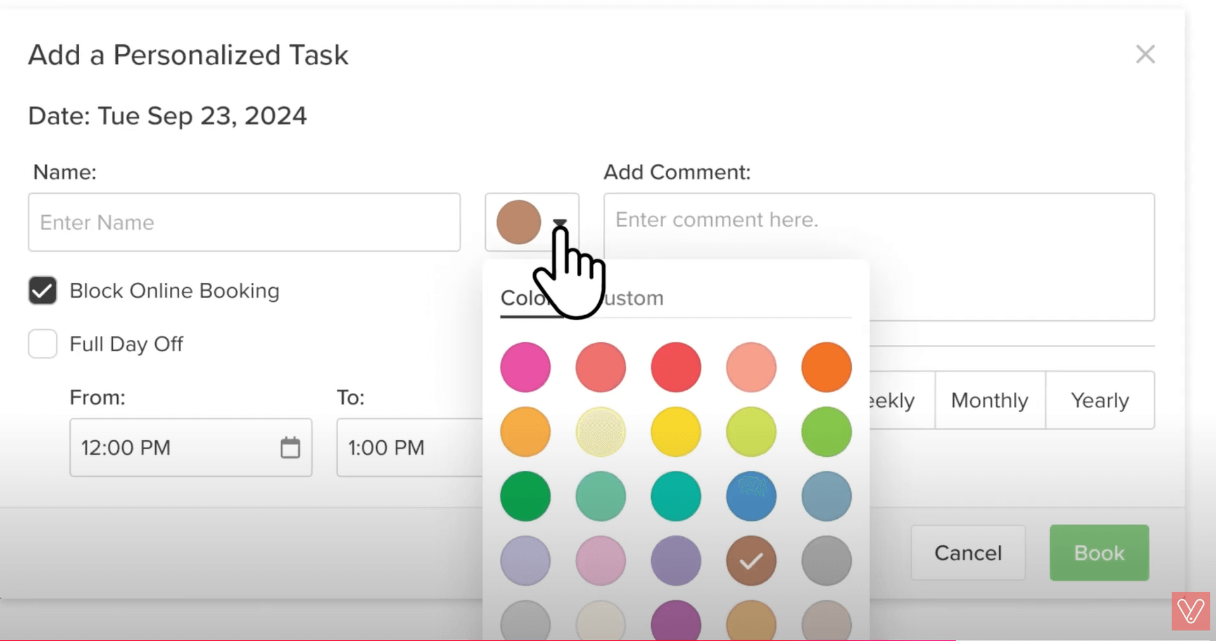Screen dimensions: 1216x641
Task: Select the orange color swatch
Action: tap(826, 367)
